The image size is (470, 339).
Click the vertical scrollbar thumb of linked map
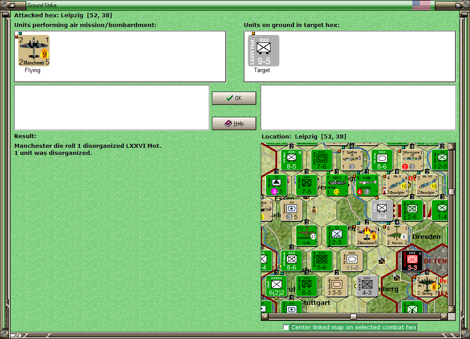click(x=451, y=192)
